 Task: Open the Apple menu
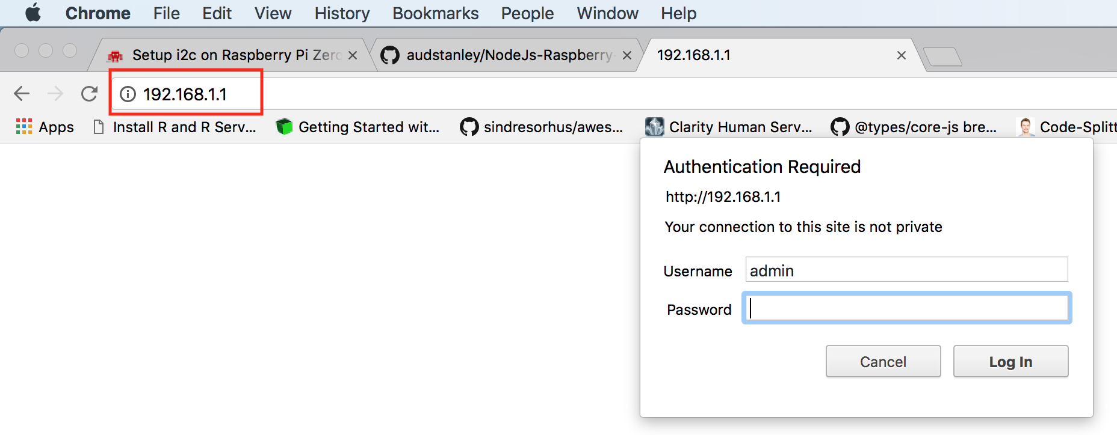coord(33,13)
